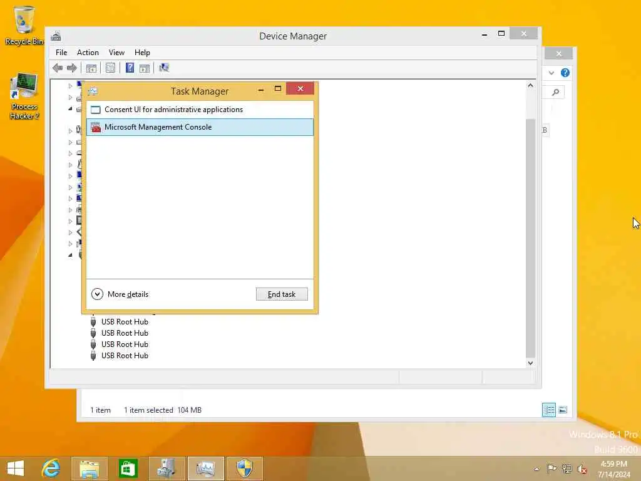641x481 pixels.
Task: Open Properties from the Device Manager toolbar
Action: tap(110, 68)
